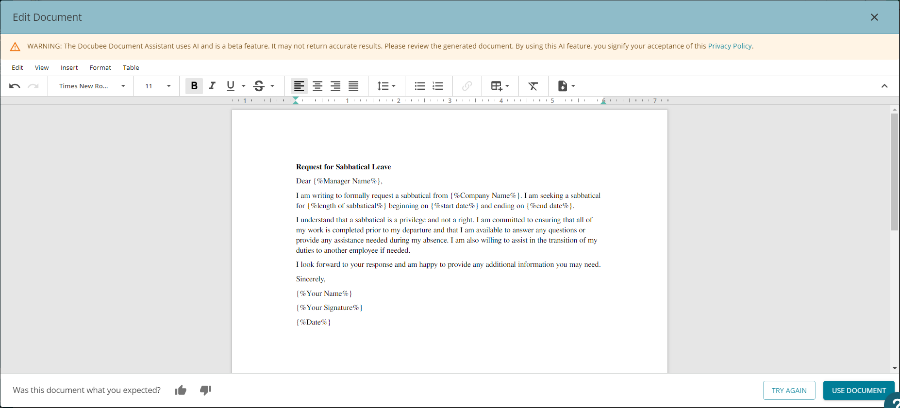900x408 pixels.
Task: Click the left indent marker on ruler
Action: tap(296, 100)
